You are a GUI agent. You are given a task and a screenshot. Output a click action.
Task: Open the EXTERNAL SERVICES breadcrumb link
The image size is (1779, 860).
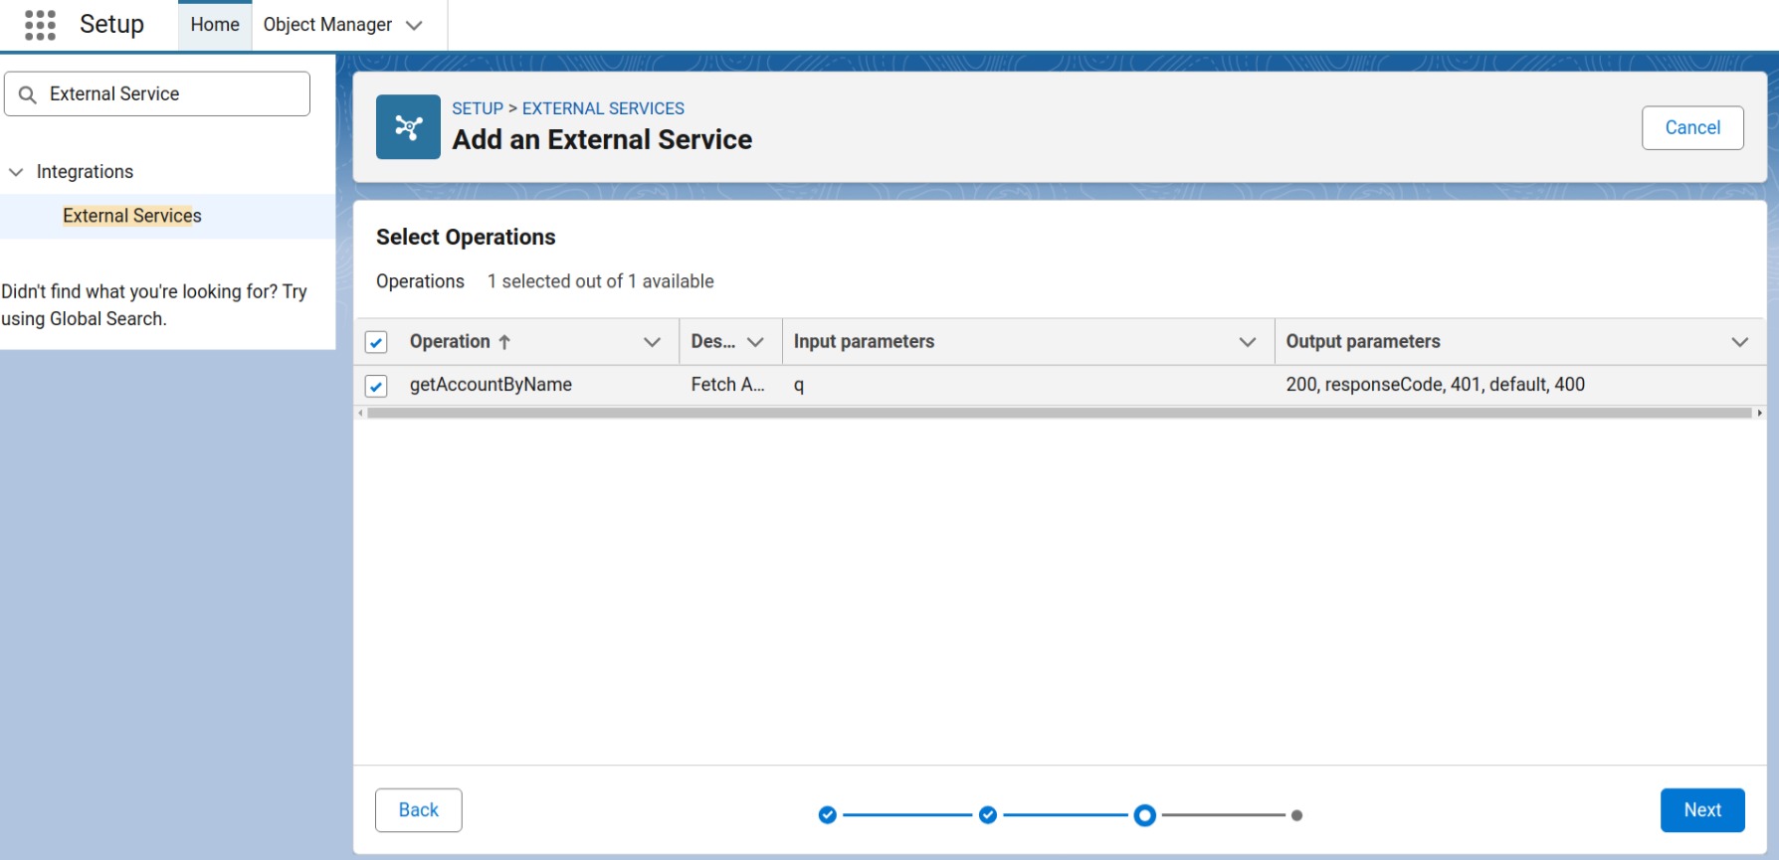[x=603, y=107]
